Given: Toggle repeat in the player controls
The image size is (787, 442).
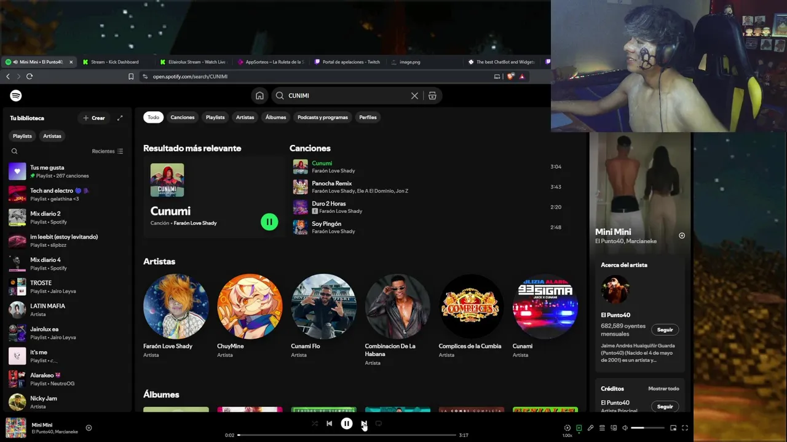Looking at the screenshot, I should coord(378,424).
